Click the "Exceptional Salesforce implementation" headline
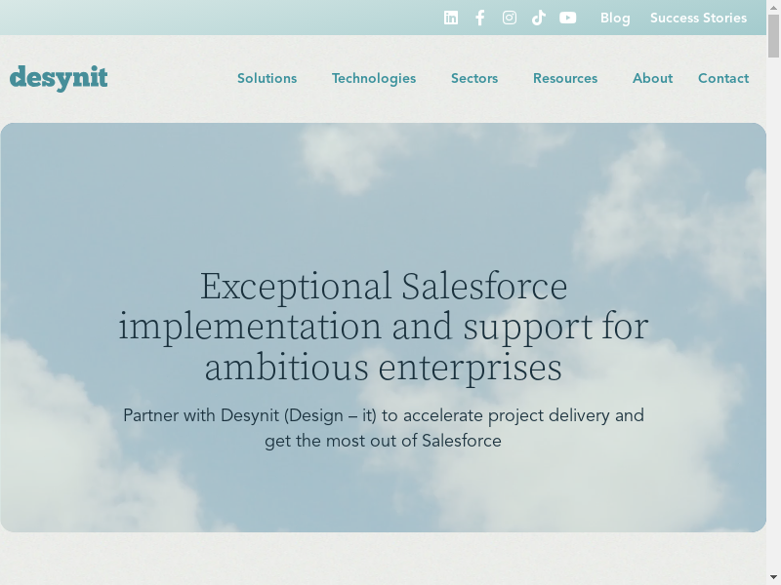The image size is (781, 585). pyautogui.click(x=384, y=327)
